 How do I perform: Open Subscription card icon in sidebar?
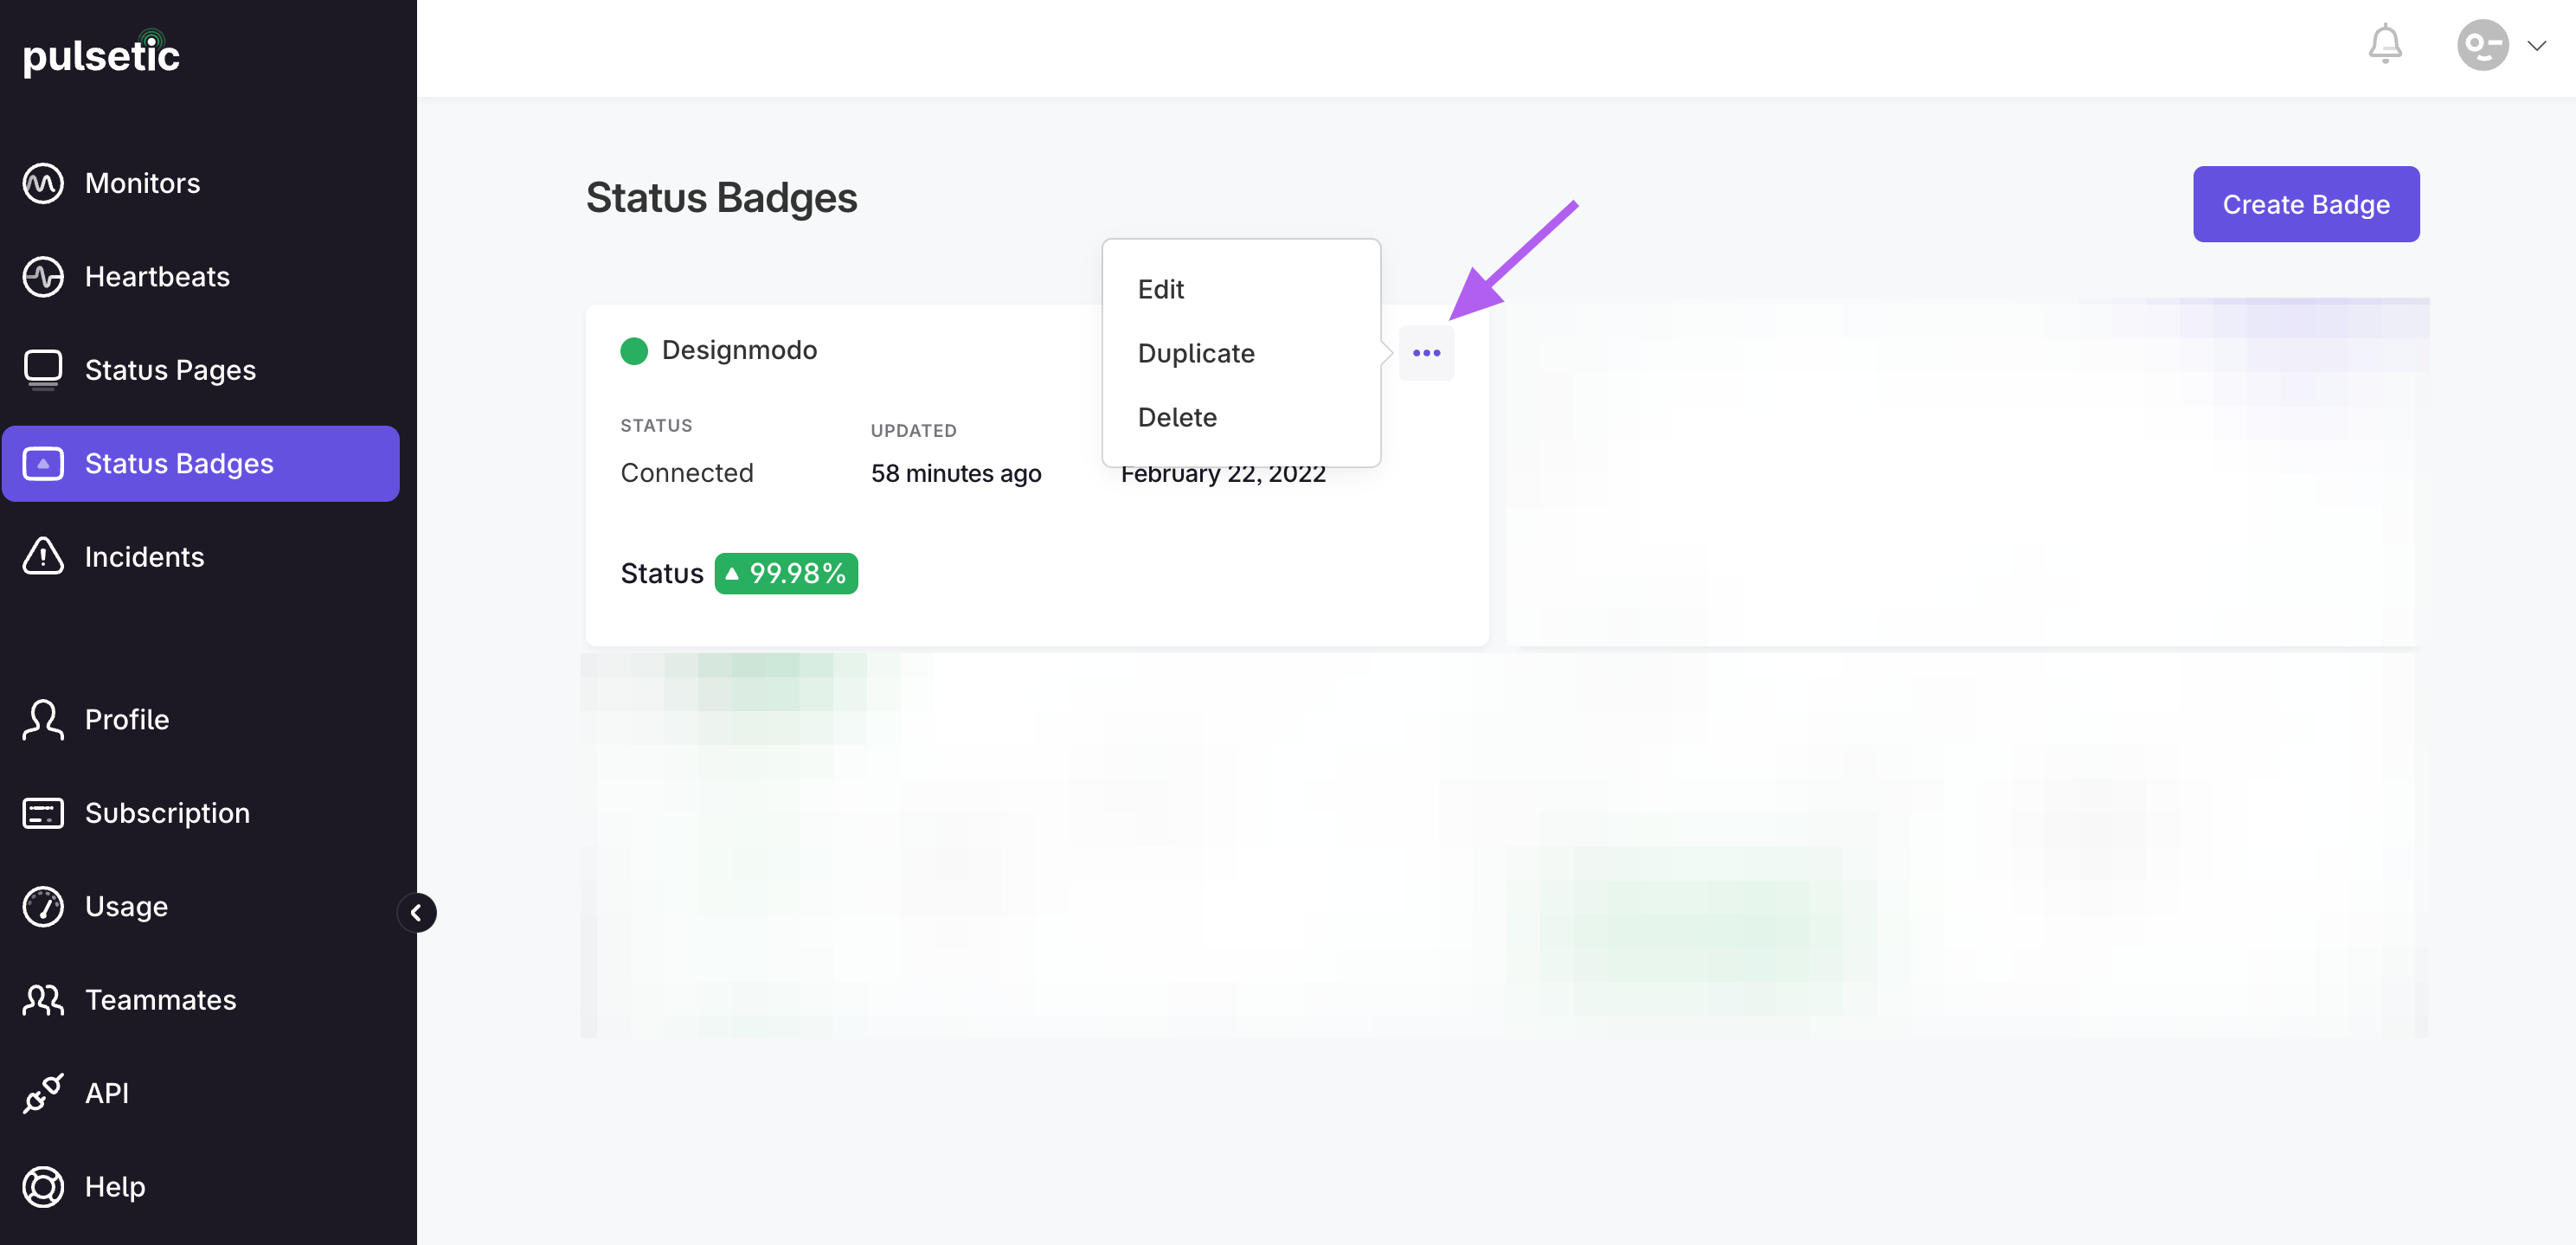43,813
